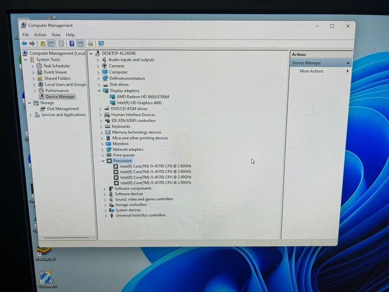Select Device Manager in left tree

coord(60,97)
